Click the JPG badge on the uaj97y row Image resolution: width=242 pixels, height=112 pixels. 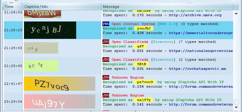[x=106, y=95]
